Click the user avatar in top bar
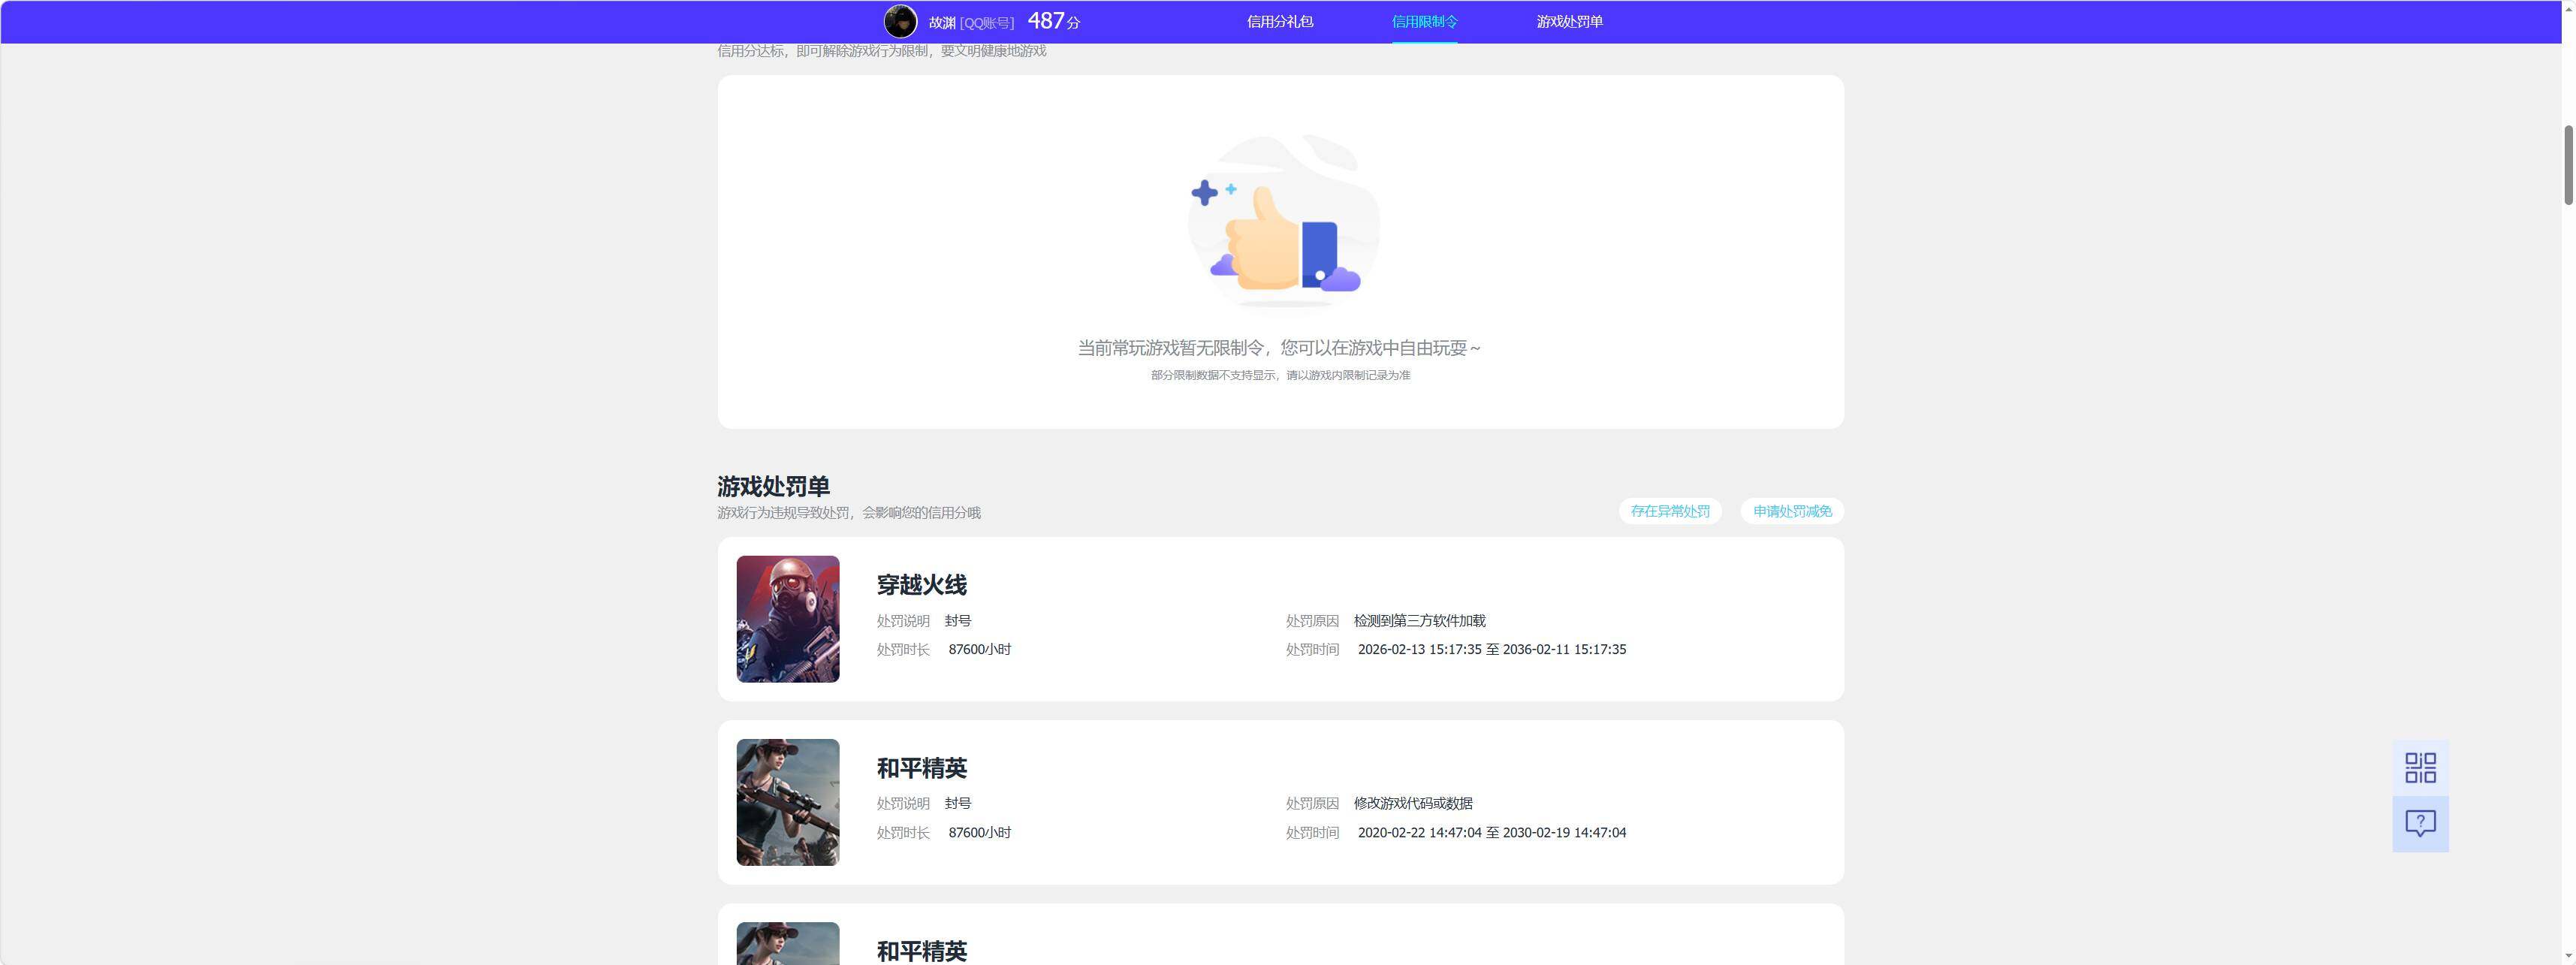 point(900,21)
